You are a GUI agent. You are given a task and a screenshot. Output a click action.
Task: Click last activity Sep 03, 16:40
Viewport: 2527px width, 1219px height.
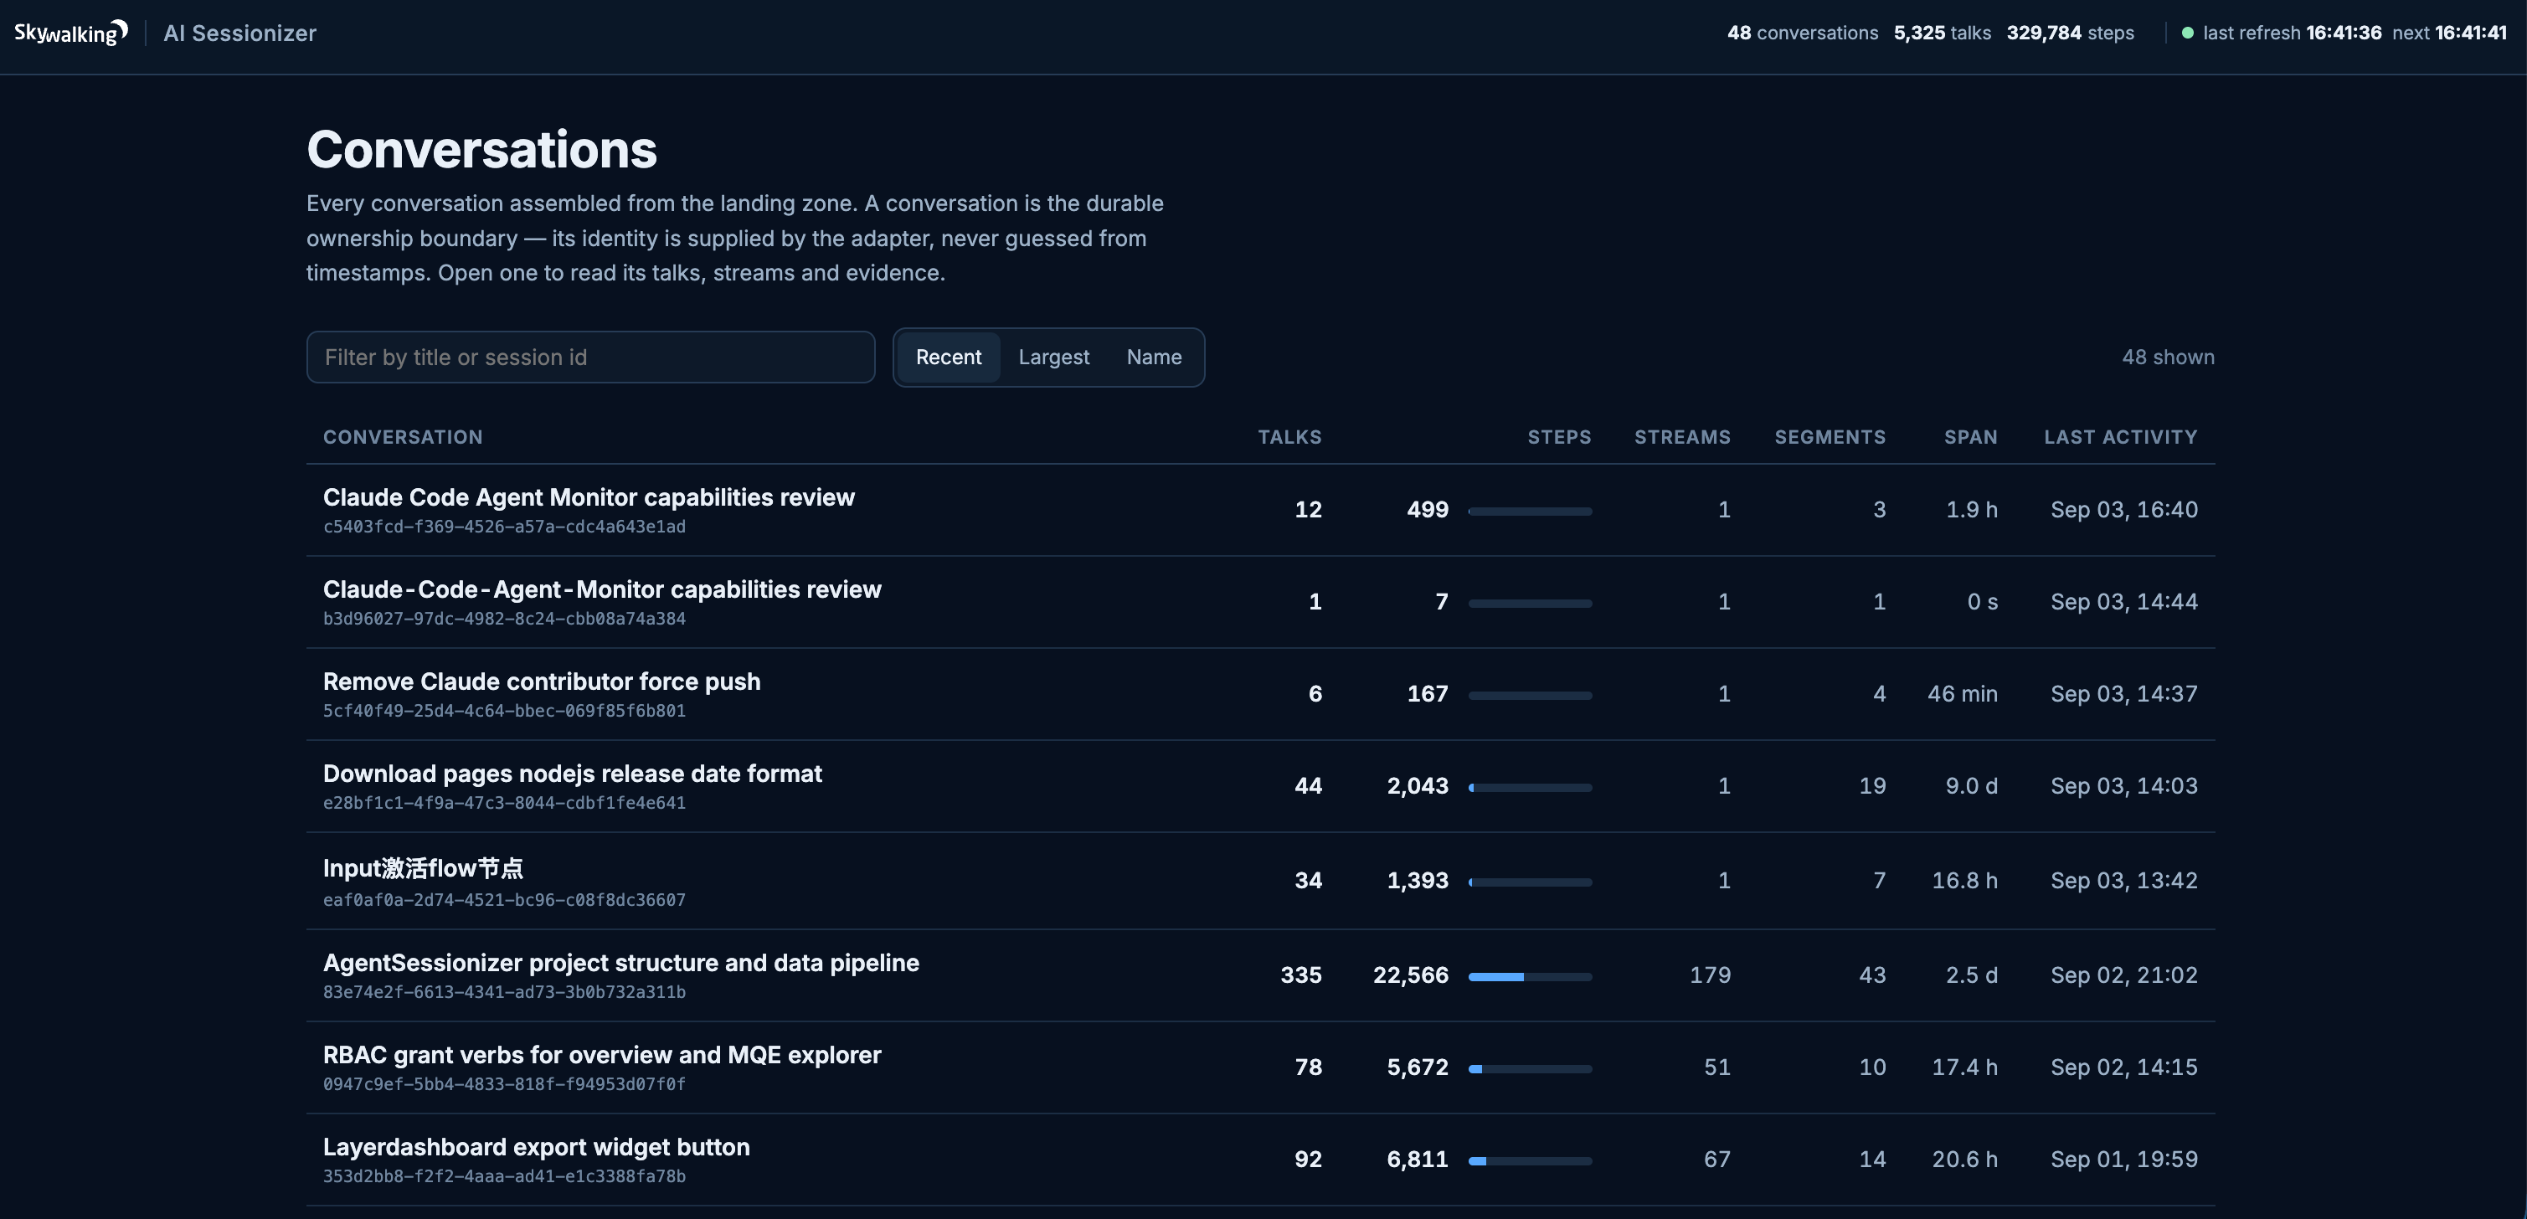coord(2123,510)
